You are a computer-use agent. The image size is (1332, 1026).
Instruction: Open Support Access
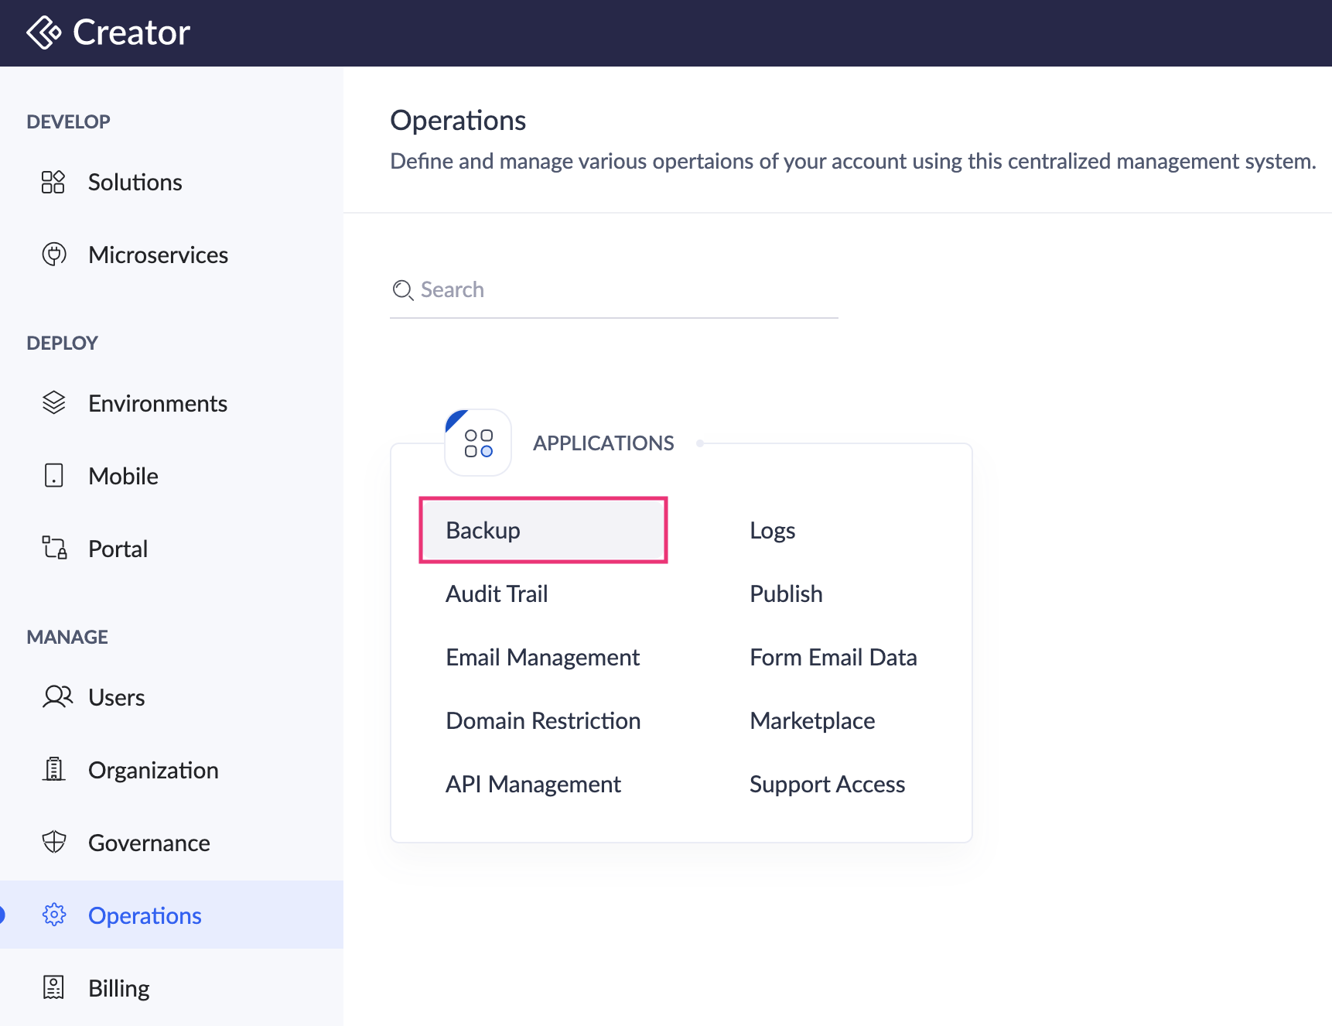click(826, 784)
